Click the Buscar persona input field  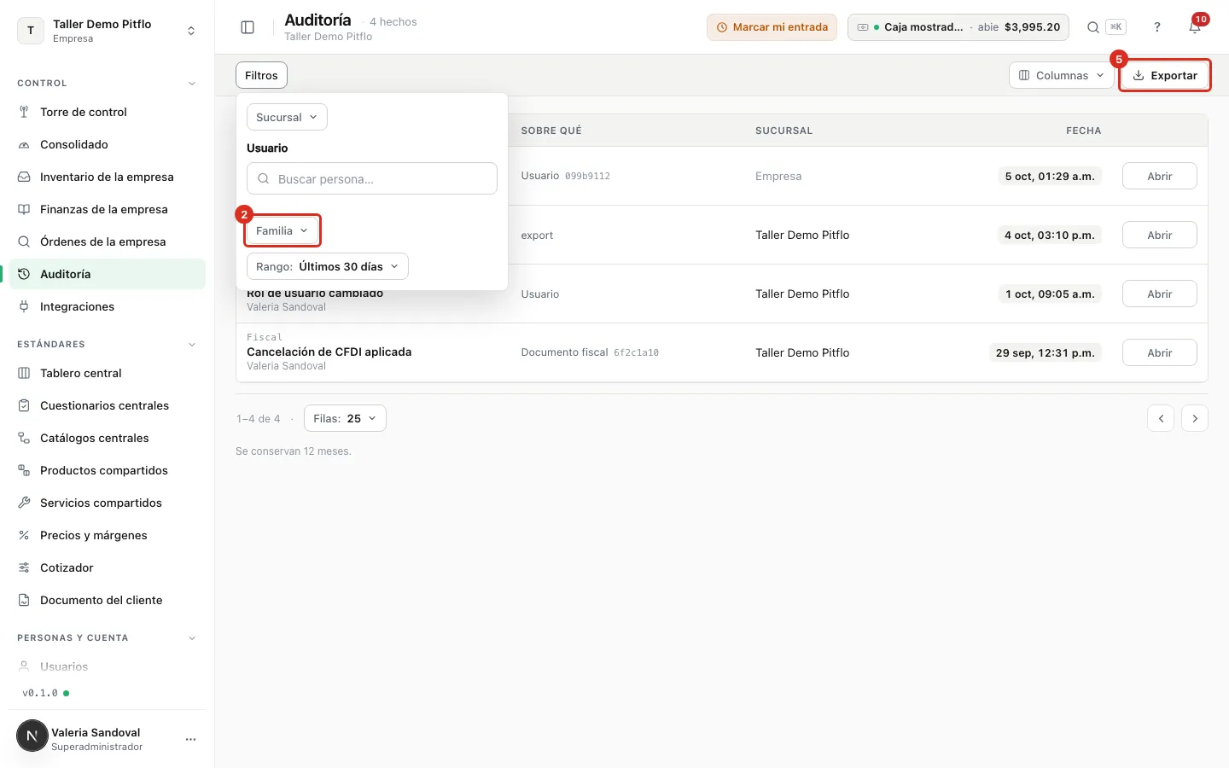[372, 178]
